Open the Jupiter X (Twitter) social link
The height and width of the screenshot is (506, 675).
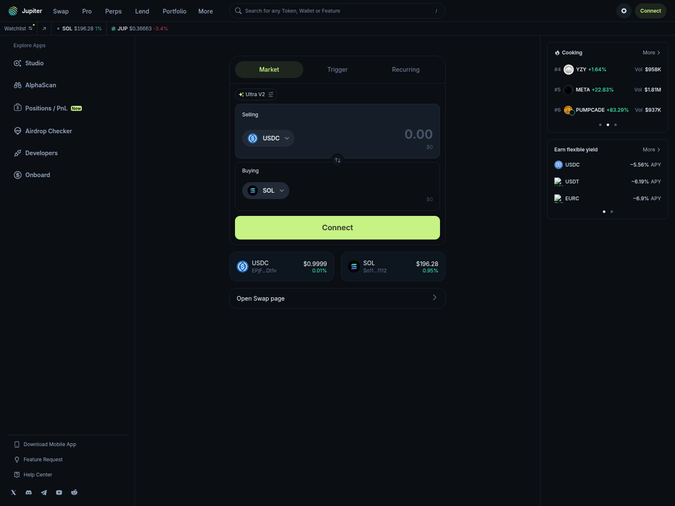click(x=13, y=492)
